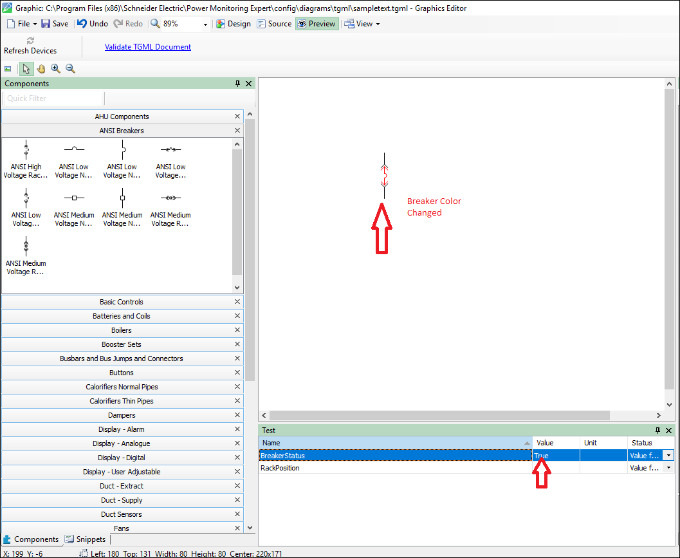Viewport: 680px width, 558px height.
Task: Click Save in the toolbar
Action: point(55,24)
